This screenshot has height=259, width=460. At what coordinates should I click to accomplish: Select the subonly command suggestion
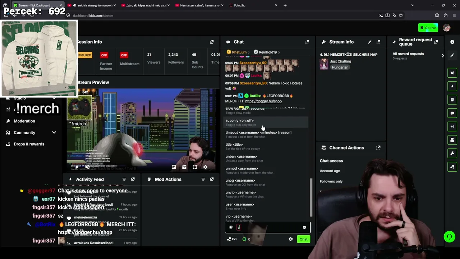tap(266, 122)
